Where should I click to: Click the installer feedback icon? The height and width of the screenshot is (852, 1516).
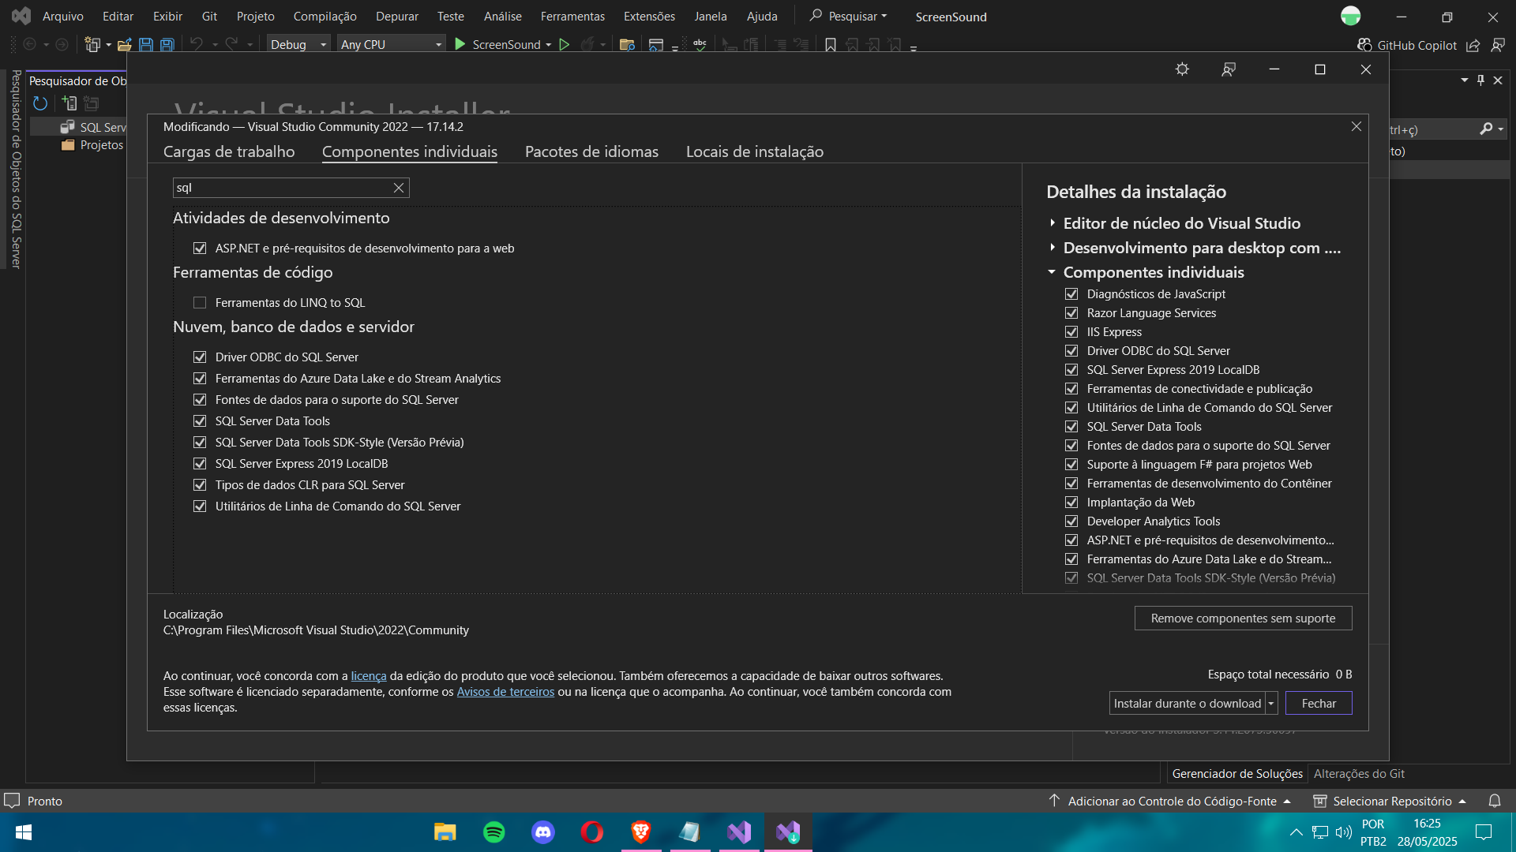pos(1229,69)
